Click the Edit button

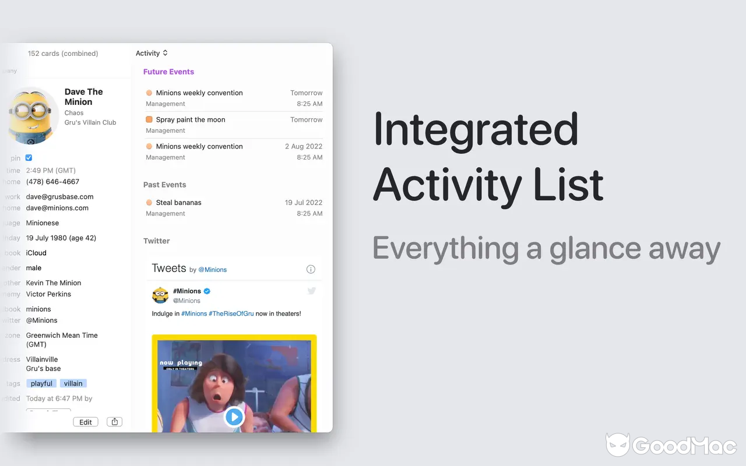[85, 421]
